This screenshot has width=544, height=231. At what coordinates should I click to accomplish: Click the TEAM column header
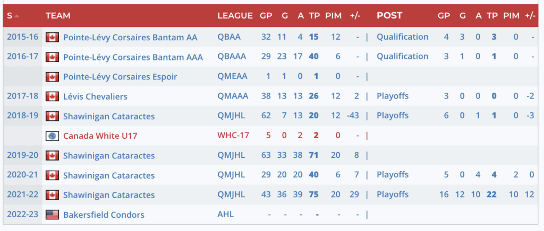click(x=58, y=16)
